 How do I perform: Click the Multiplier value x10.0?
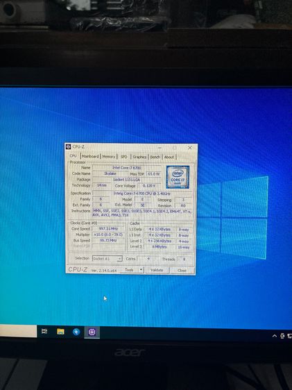point(109,235)
